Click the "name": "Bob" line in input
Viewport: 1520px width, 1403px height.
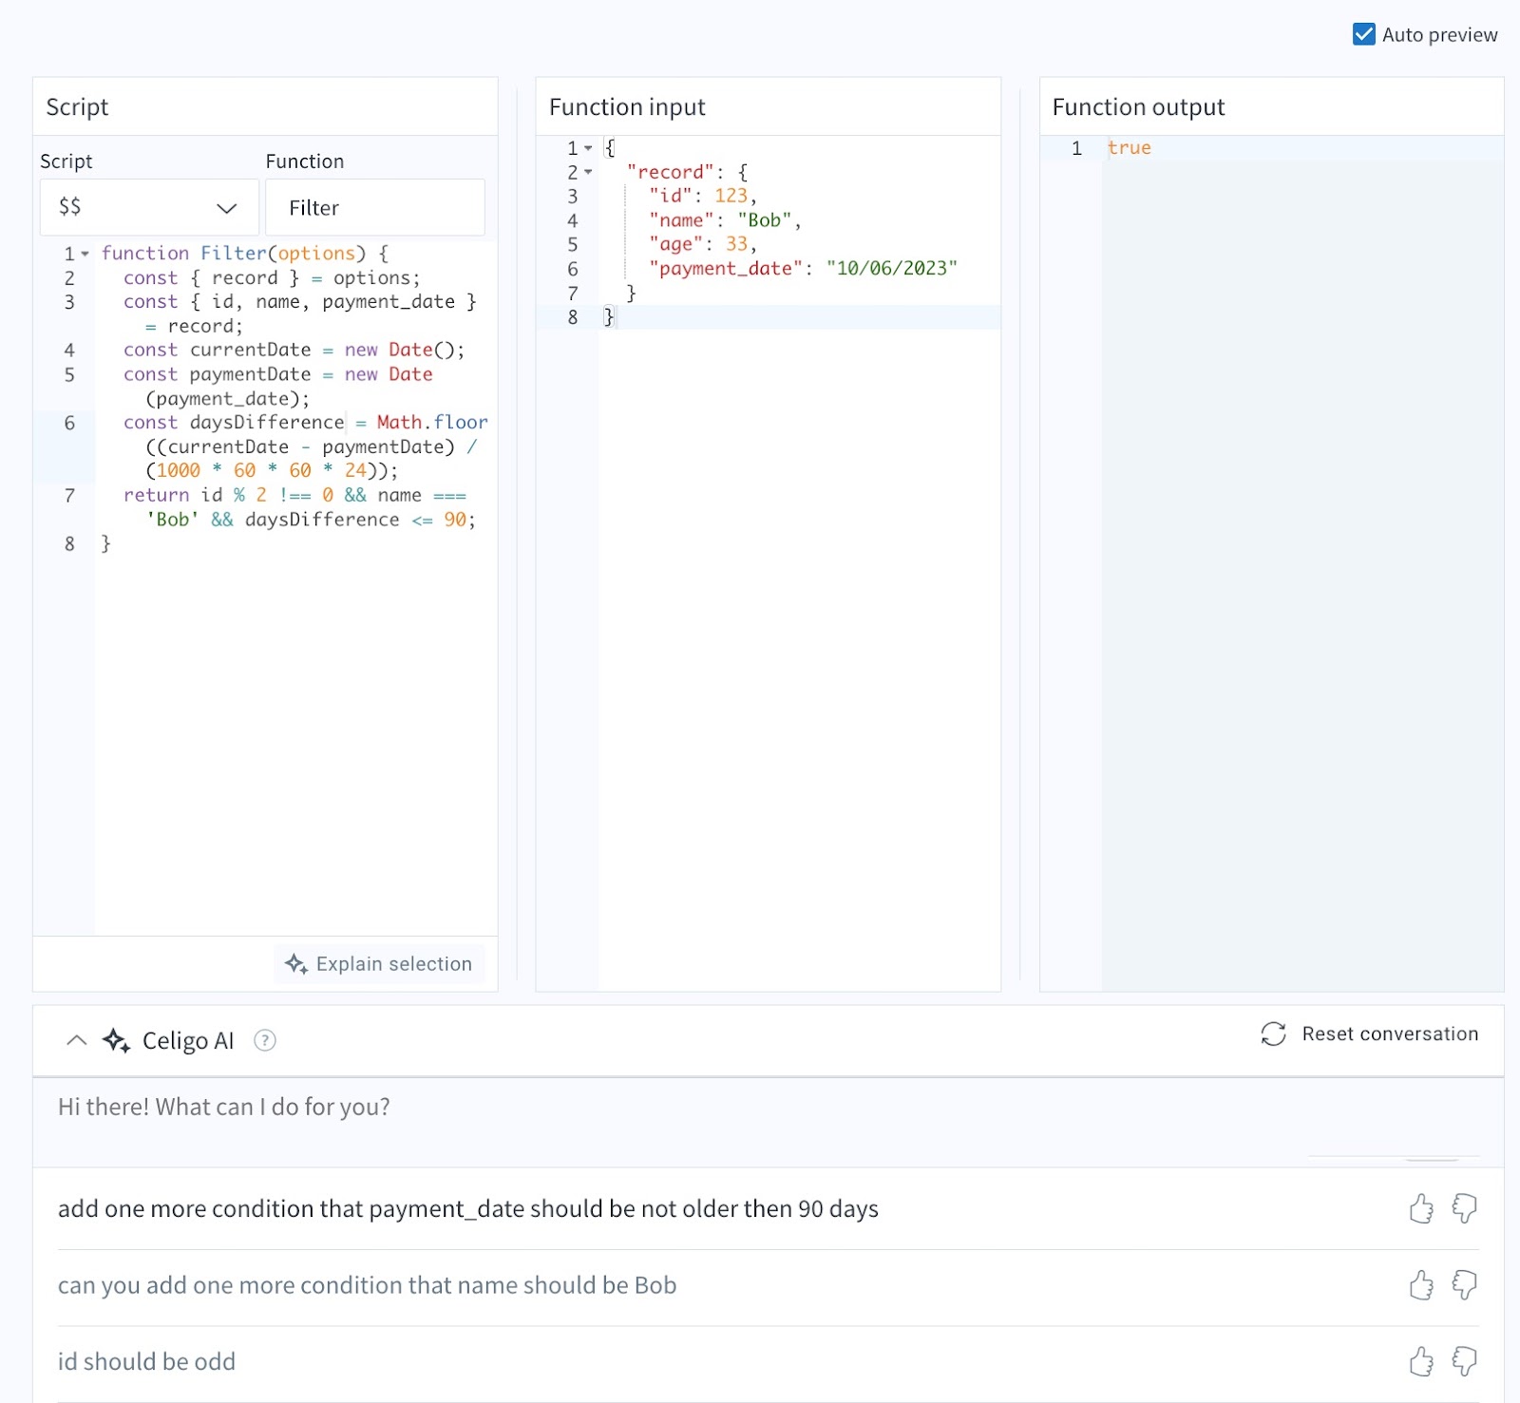click(x=725, y=220)
